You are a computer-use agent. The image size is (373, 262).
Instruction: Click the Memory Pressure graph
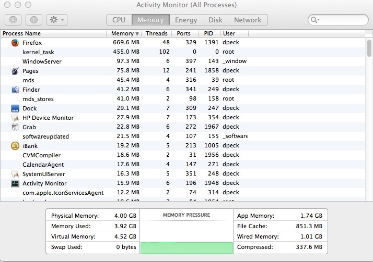pos(186,237)
